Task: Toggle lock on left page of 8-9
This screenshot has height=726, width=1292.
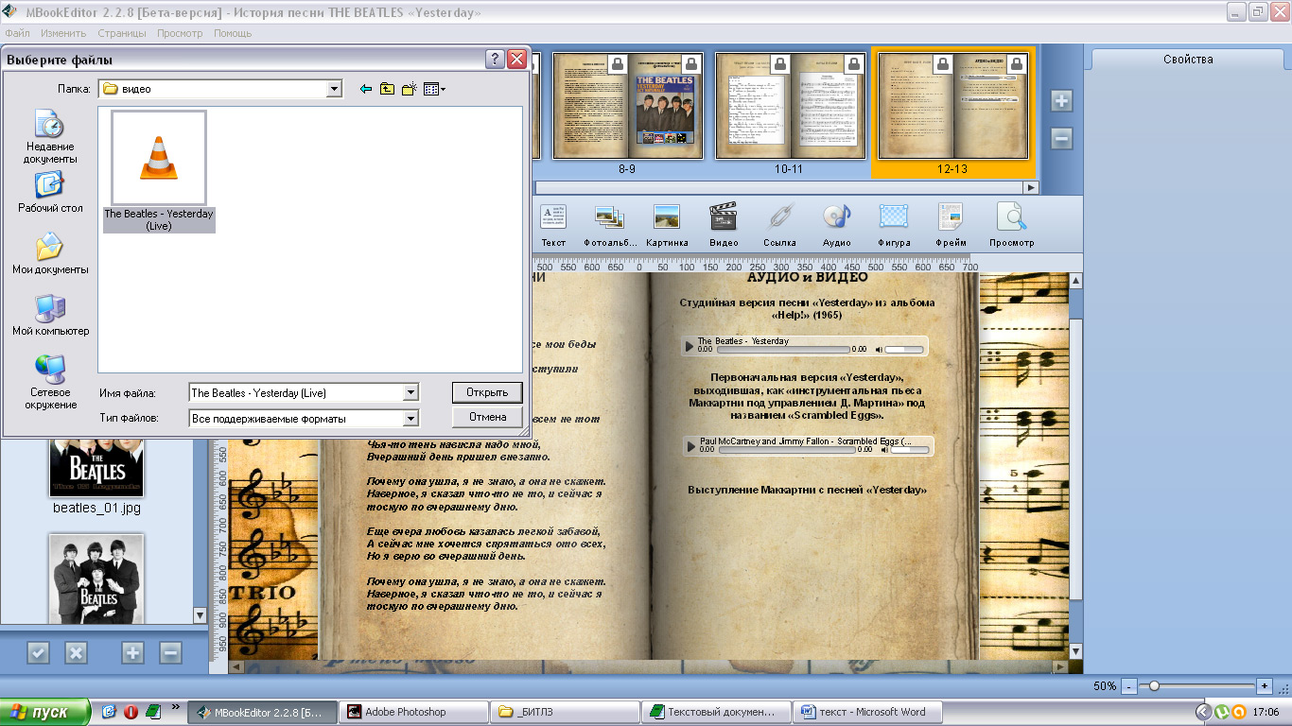Action: pos(616,64)
